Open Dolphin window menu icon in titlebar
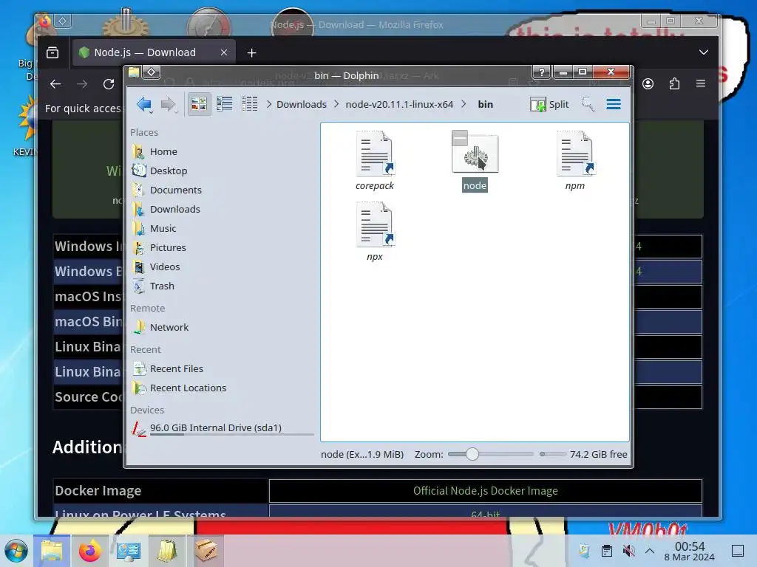The image size is (757, 567). click(133, 72)
